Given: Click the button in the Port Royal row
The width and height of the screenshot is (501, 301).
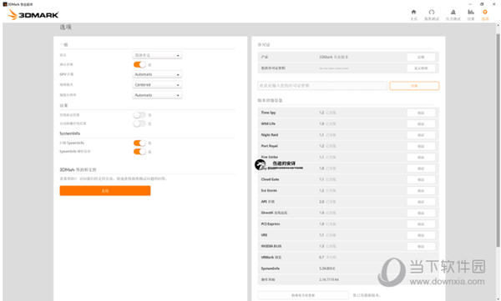Looking at the screenshot, I should click(421, 146).
